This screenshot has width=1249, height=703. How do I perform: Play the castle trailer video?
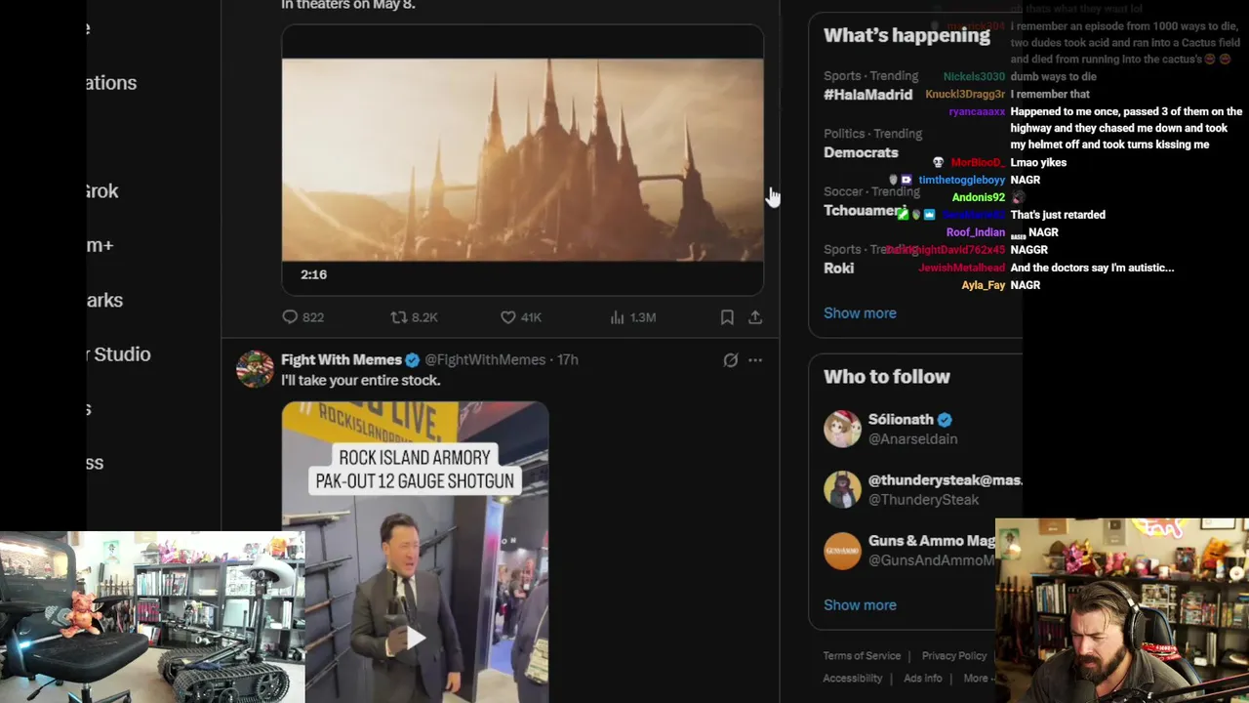tap(522, 160)
